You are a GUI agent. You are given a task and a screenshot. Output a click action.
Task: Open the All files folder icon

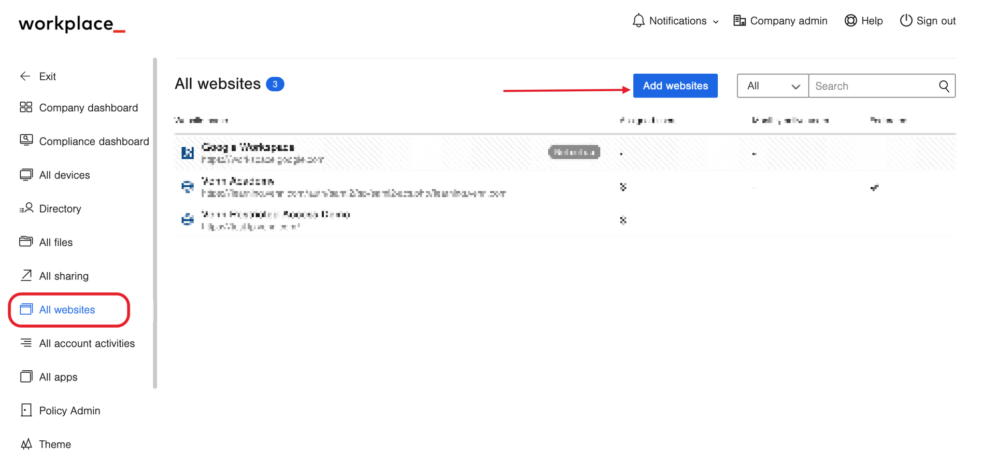pos(26,242)
